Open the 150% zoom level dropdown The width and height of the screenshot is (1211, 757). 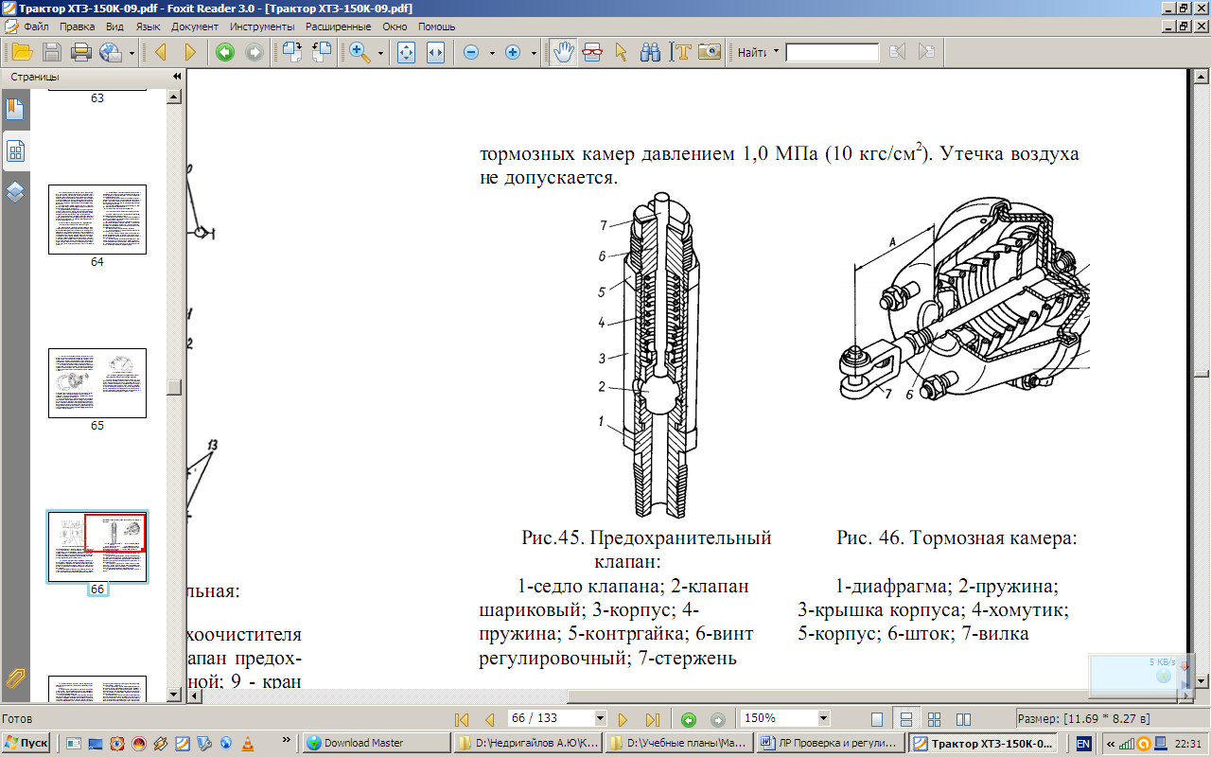click(823, 718)
